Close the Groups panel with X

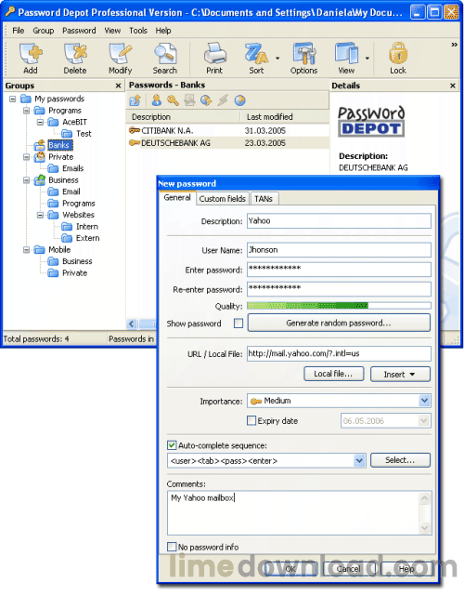click(x=118, y=86)
